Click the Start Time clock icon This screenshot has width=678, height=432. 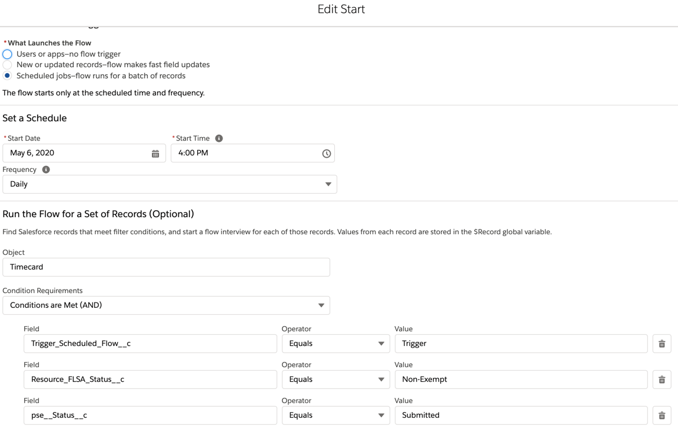(327, 154)
